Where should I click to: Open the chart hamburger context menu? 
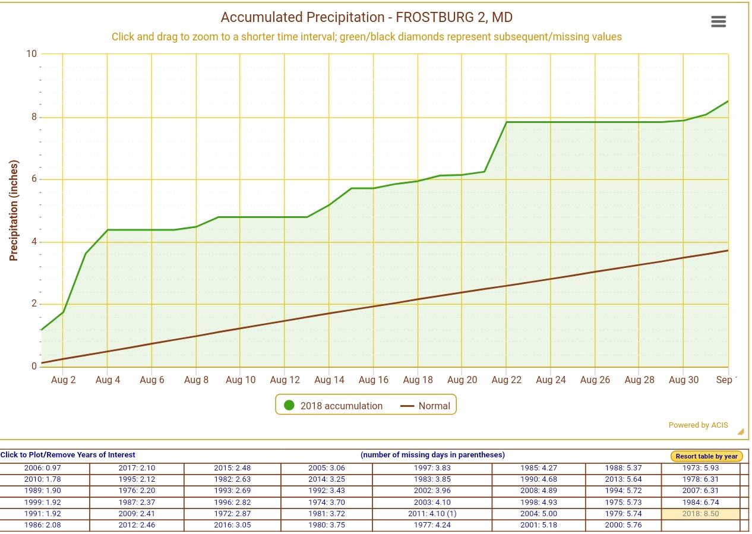(x=718, y=21)
